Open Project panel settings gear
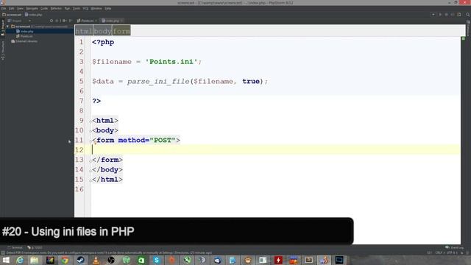Viewport: 471px width, 265px height. (64, 21)
